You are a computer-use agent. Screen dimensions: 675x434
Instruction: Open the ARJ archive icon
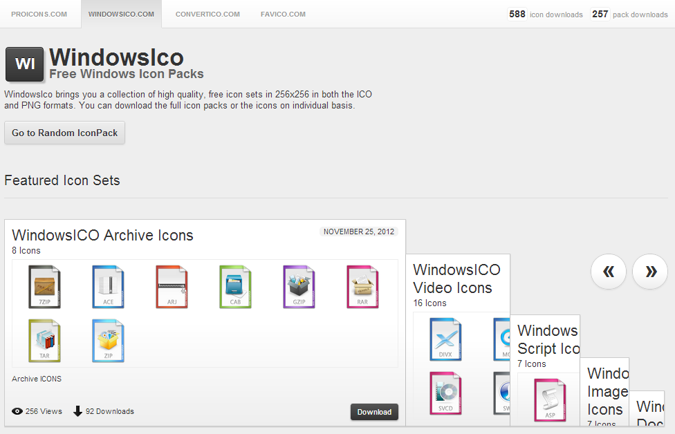[x=172, y=287]
